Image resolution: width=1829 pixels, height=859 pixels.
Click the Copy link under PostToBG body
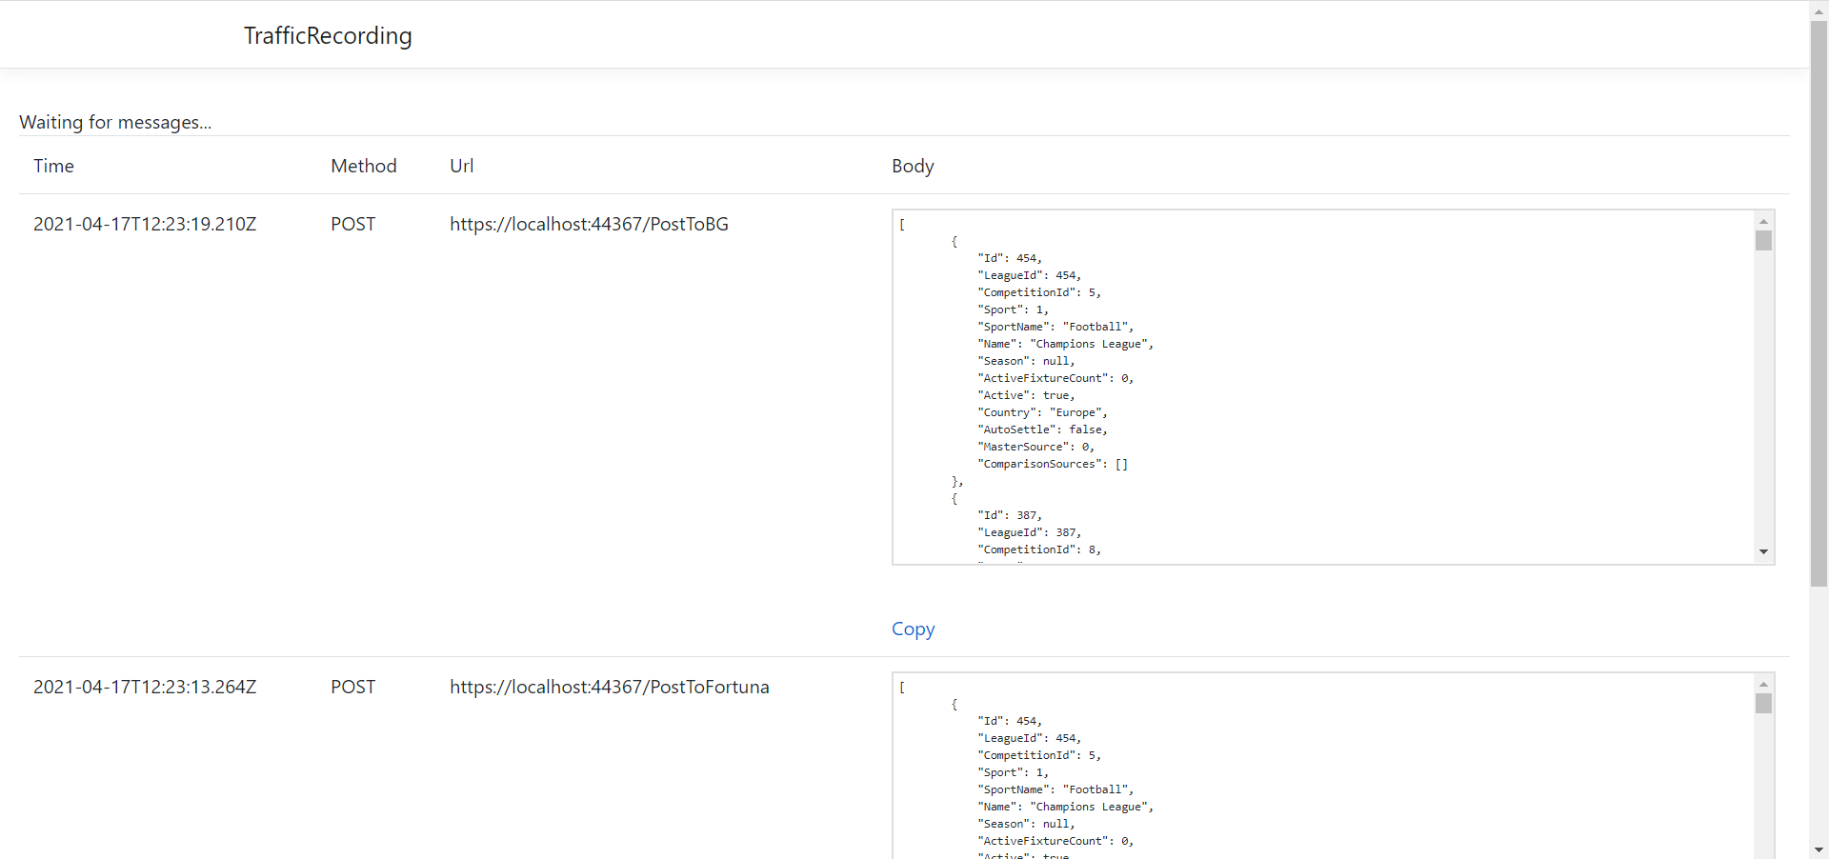[x=913, y=629]
